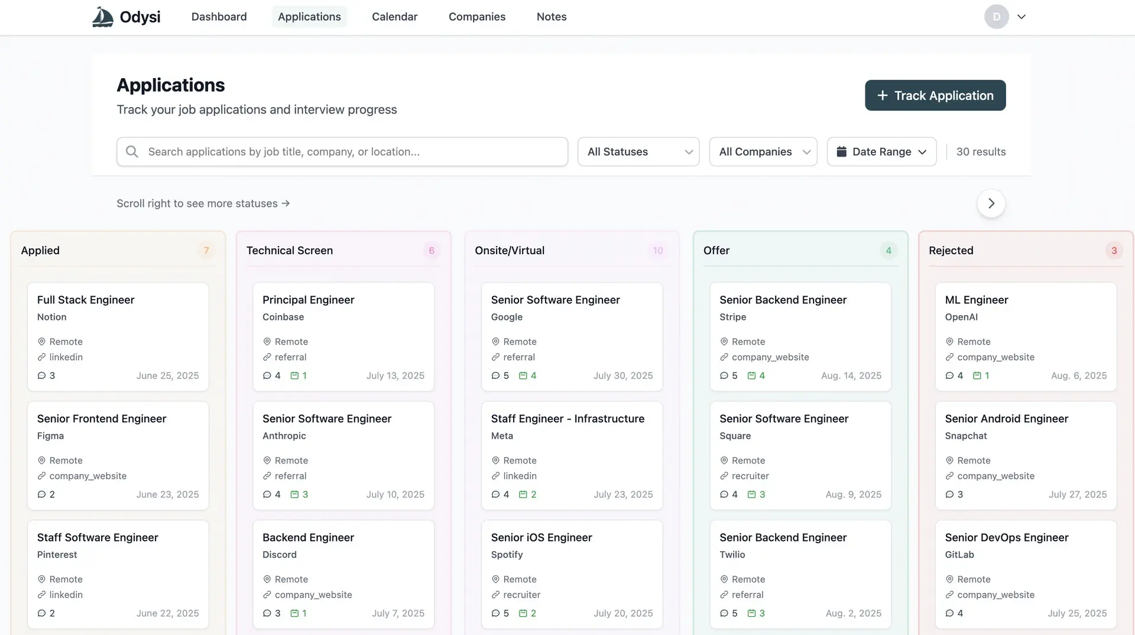The height and width of the screenshot is (635, 1135).
Task: Click "Scroll right to see more statuses" hint
Action: tap(203, 203)
